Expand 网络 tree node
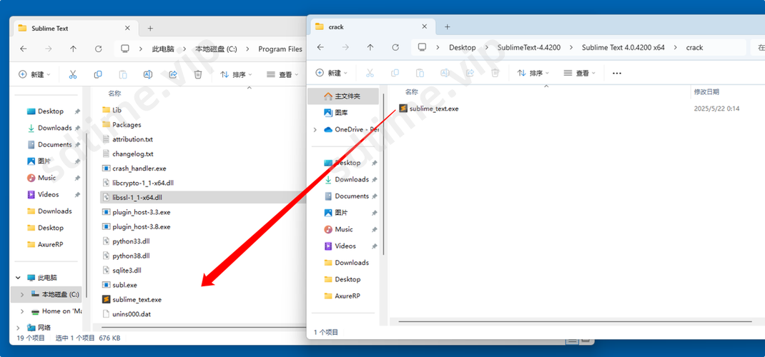This screenshot has height=357, width=765. [x=18, y=327]
